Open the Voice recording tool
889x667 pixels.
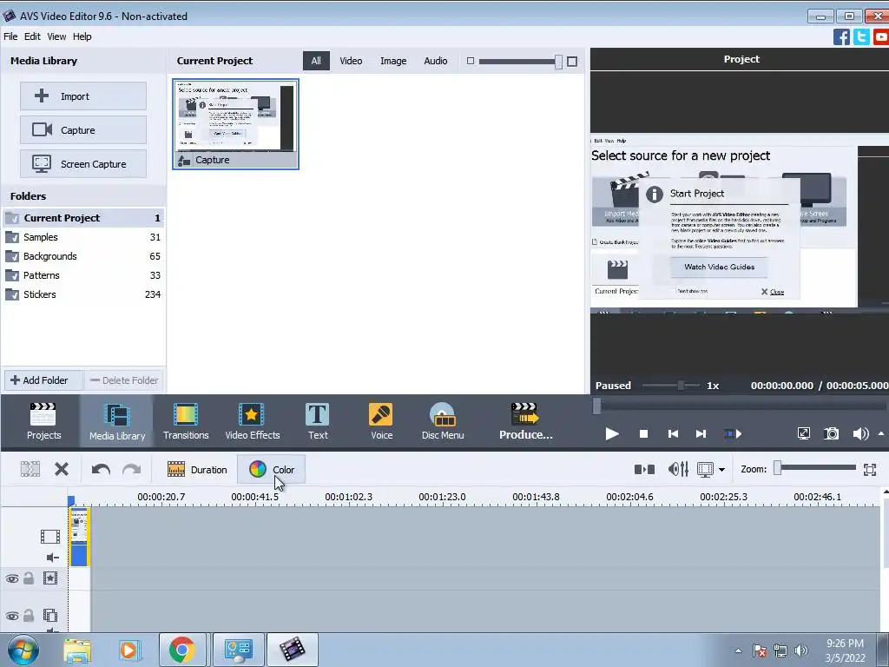click(x=381, y=421)
